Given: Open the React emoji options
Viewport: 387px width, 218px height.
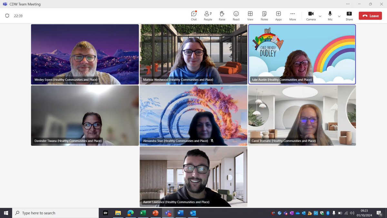Looking at the screenshot, I should 236,16.
